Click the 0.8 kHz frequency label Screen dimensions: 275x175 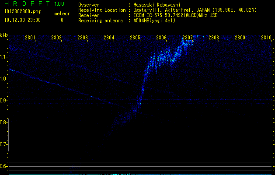coord(3,122)
